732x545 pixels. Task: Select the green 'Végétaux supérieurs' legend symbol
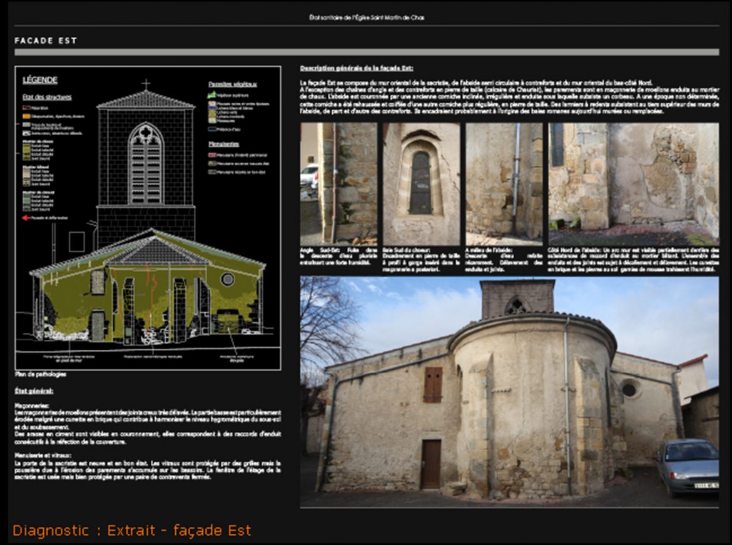pyautogui.click(x=211, y=94)
